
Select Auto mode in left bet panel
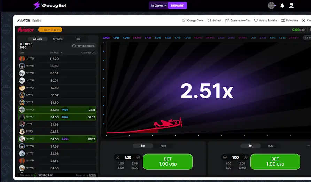[x=163, y=146]
